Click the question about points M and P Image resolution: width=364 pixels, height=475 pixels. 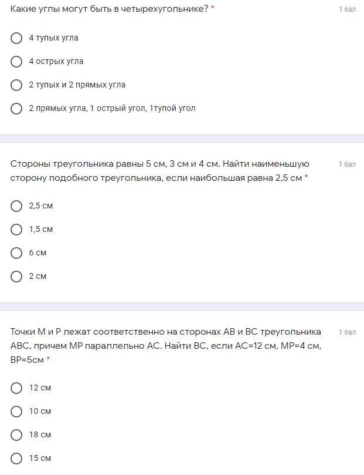tap(165, 345)
